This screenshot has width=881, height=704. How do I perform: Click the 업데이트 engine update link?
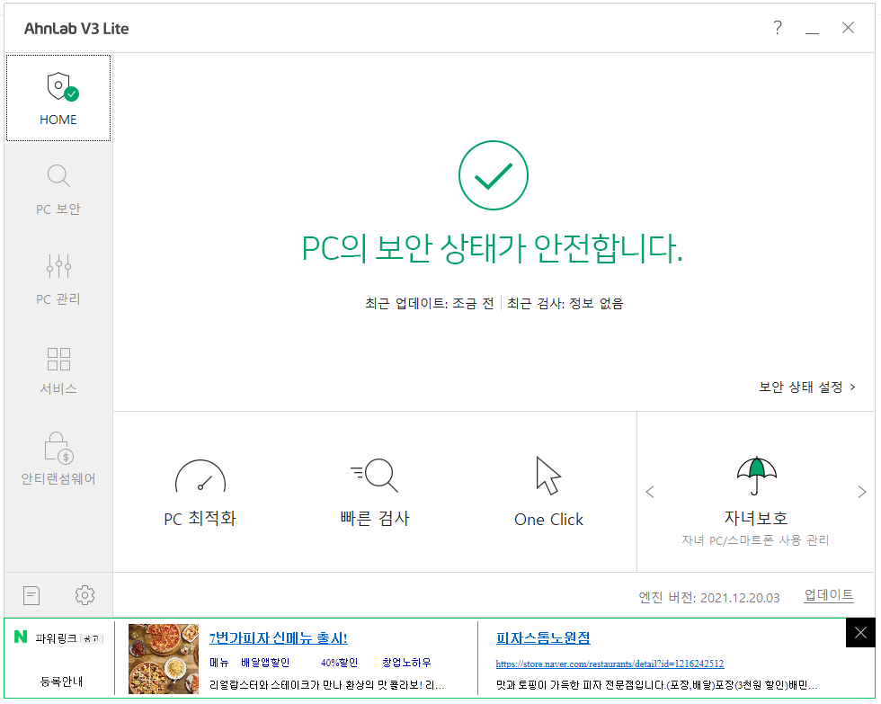(828, 595)
